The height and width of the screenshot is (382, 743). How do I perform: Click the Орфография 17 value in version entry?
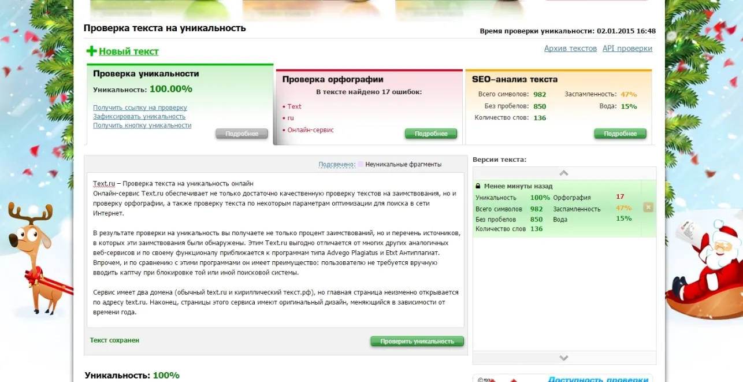[x=620, y=197]
